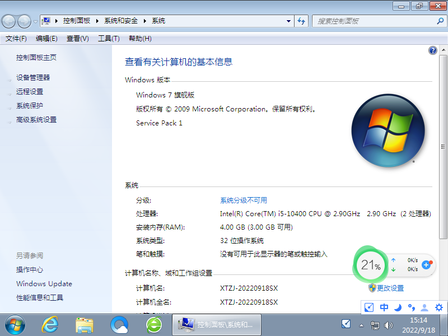
Task: Click the Back navigation arrow
Action: [x=8, y=21]
